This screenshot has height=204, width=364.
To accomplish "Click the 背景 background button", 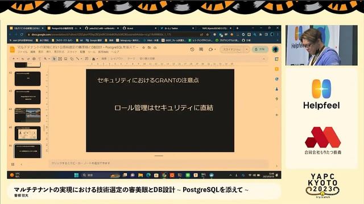I will [104, 59].
